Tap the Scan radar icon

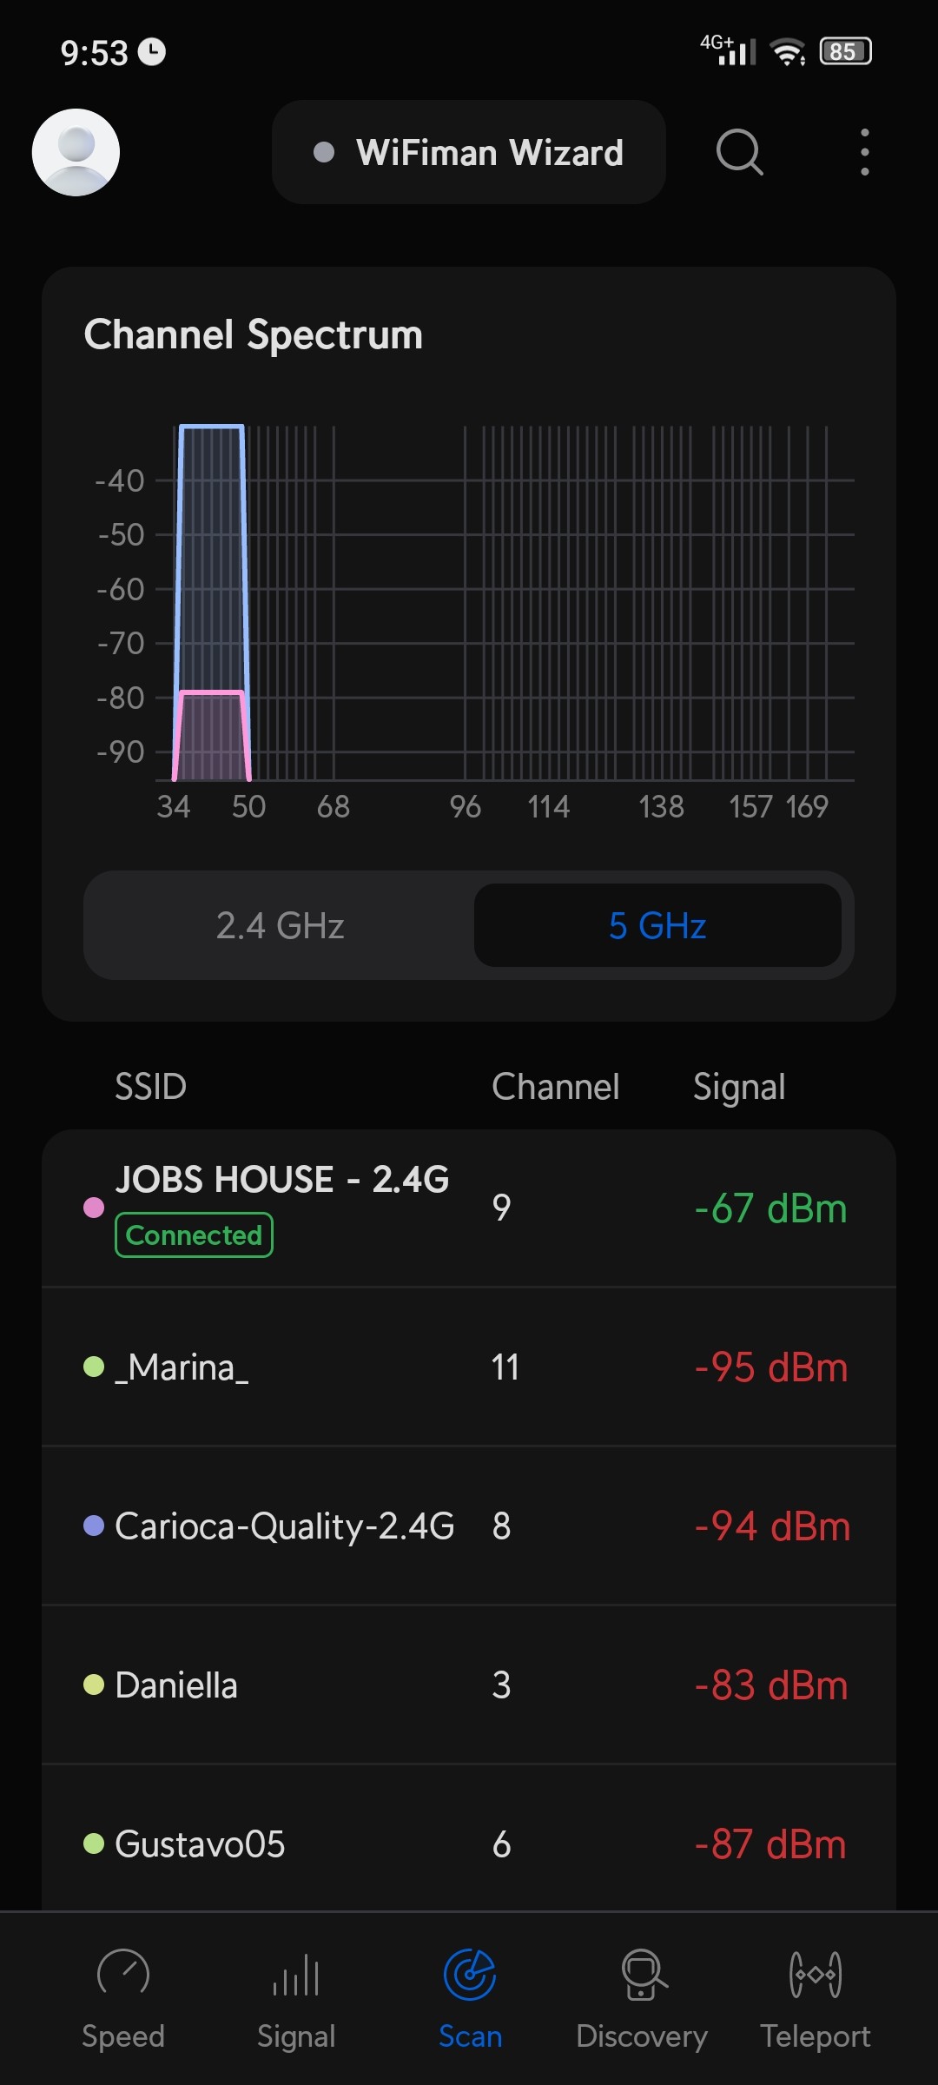(470, 1974)
